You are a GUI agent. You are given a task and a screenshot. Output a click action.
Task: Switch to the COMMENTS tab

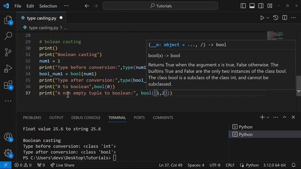[x=163, y=117]
